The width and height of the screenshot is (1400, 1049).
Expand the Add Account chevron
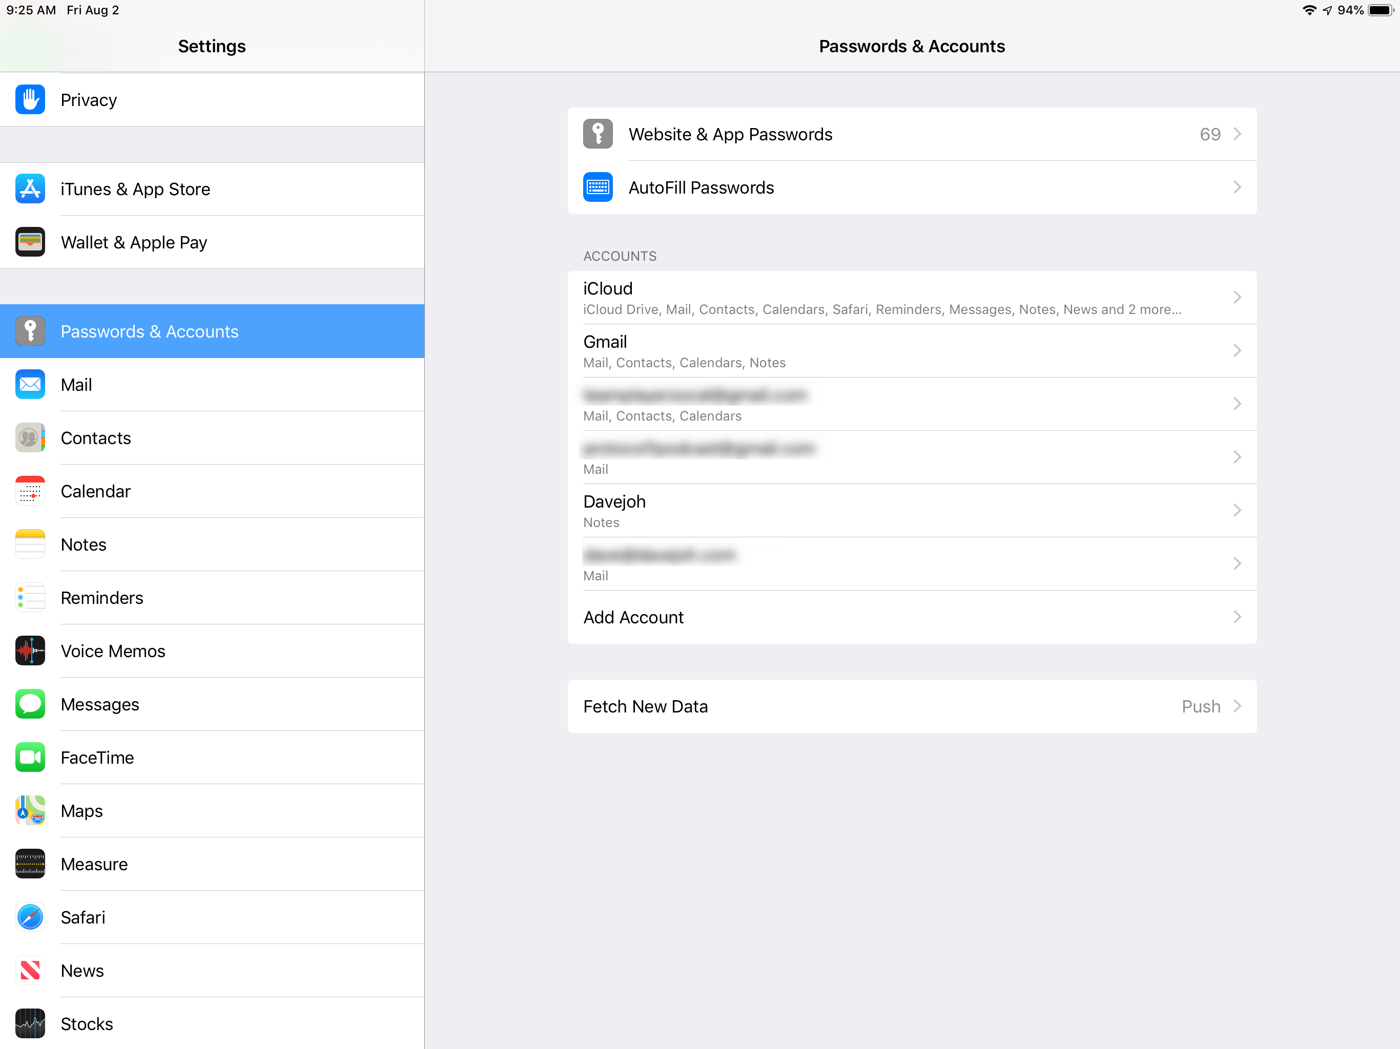(x=1238, y=617)
